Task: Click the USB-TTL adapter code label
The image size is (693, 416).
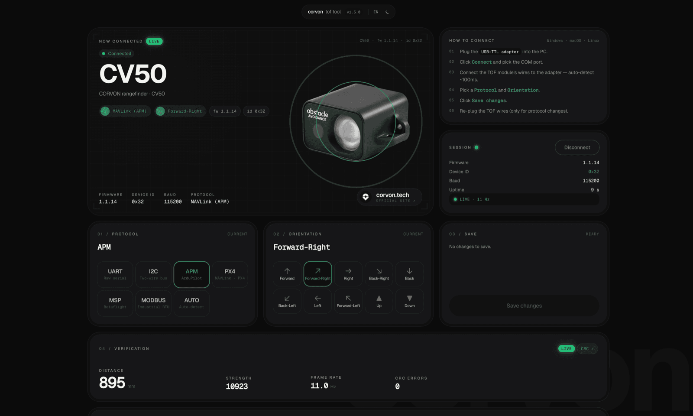Action: click(x=500, y=52)
